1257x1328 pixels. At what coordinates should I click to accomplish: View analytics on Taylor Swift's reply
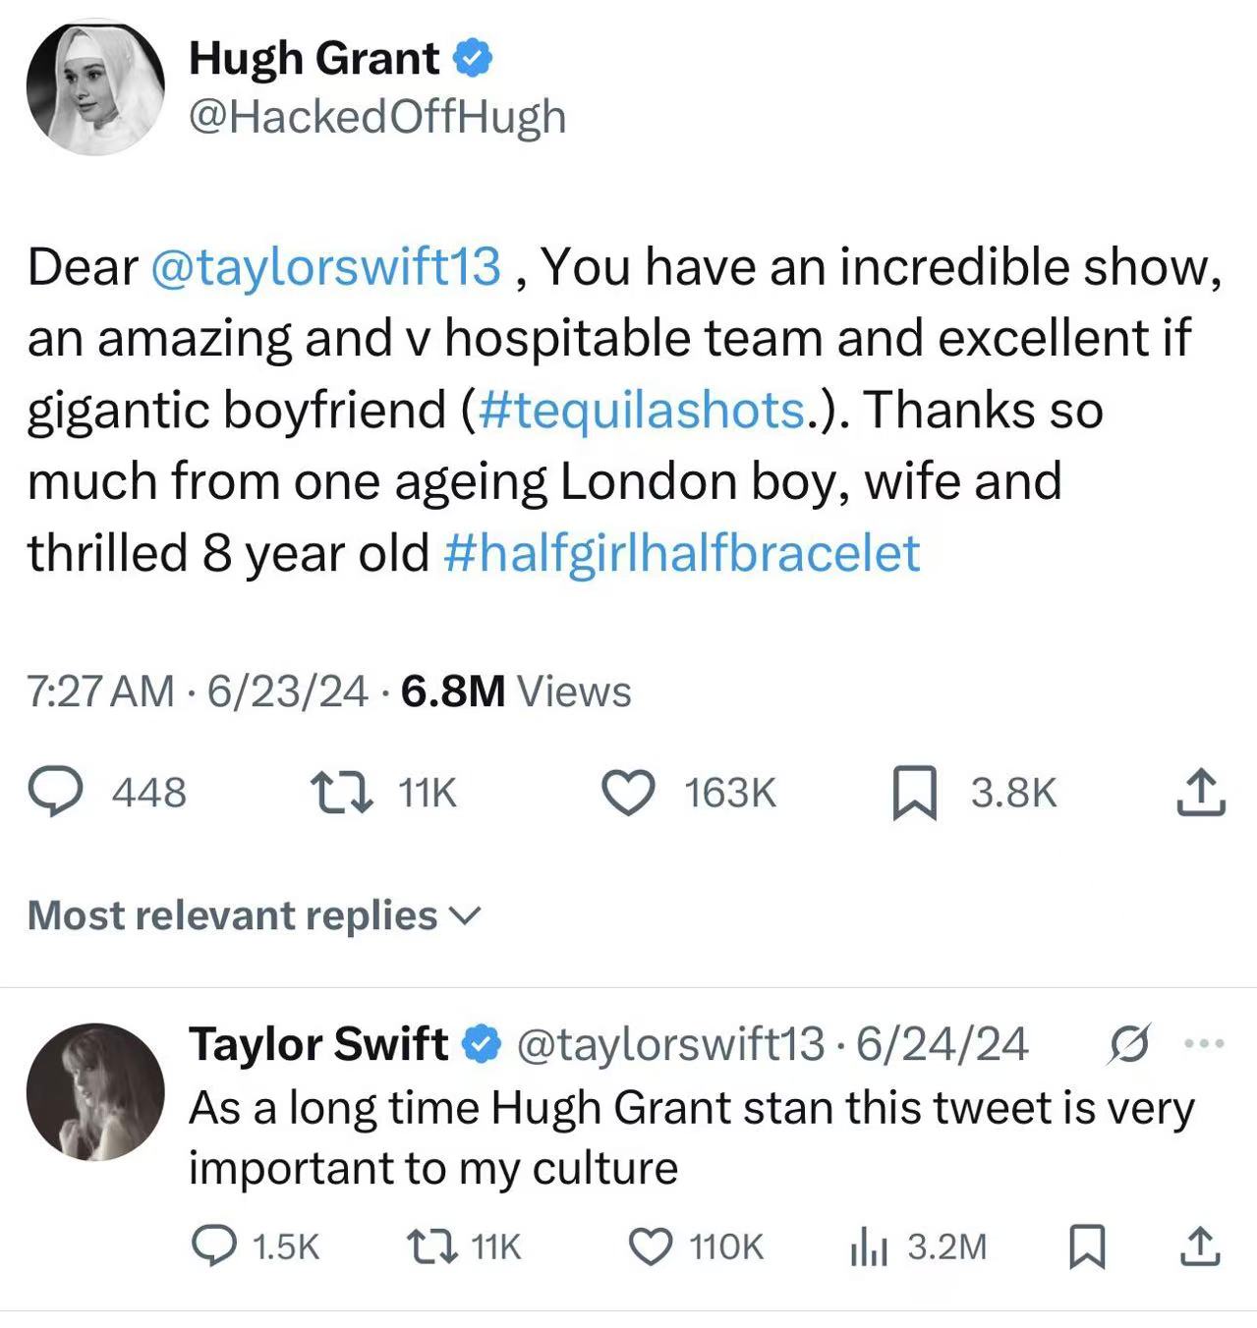(868, 1246)
